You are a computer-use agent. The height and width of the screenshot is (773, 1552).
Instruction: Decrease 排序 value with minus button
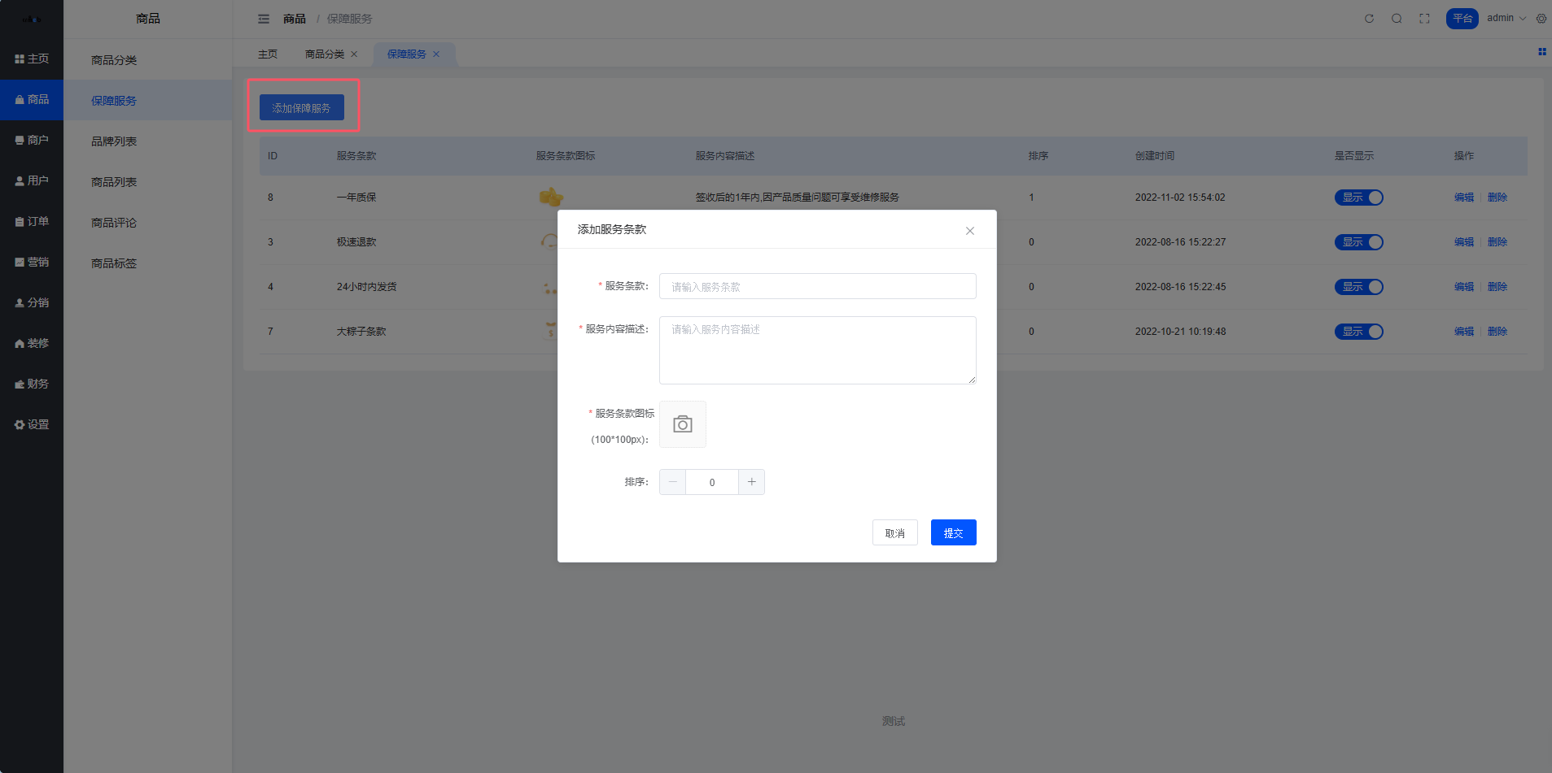click(x=672, y=482)
